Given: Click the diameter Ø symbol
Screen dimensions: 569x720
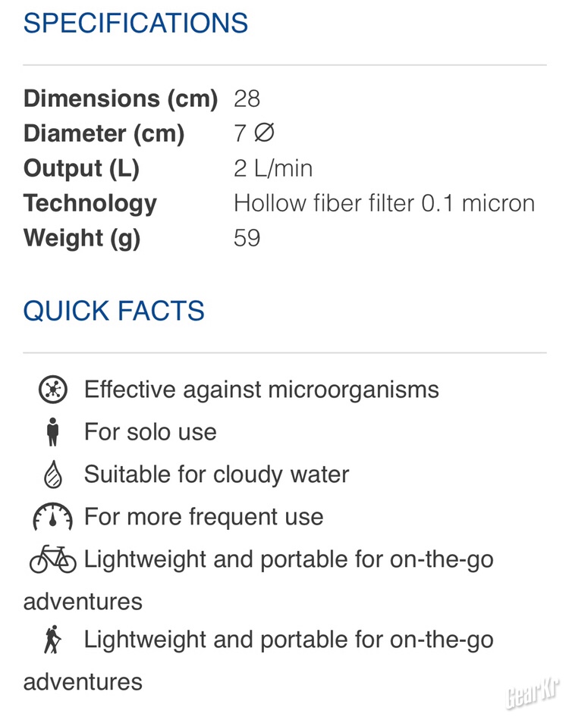Looking at the screenshot, I should click(x=263, y=133).
